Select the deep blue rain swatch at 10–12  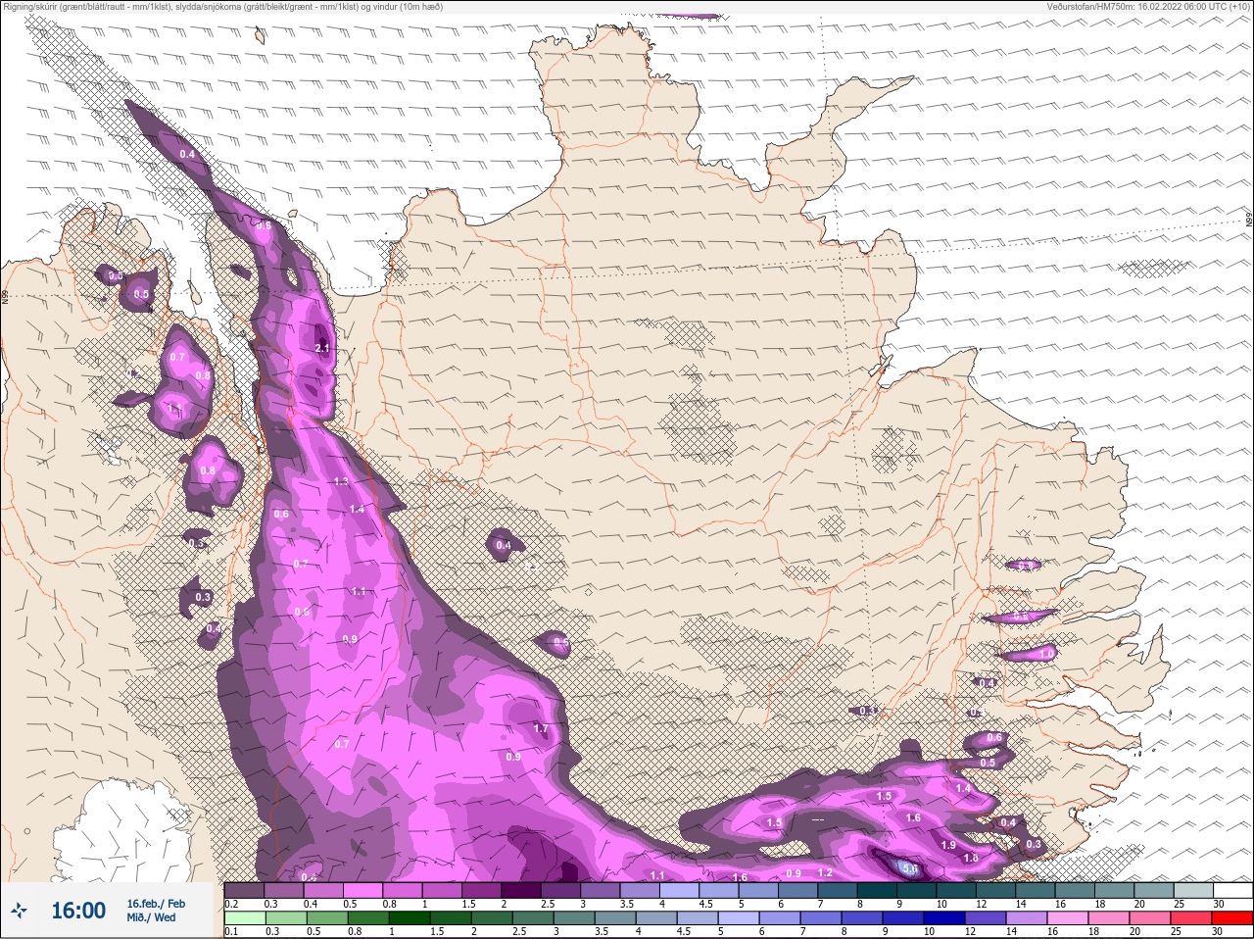point(946,918)
